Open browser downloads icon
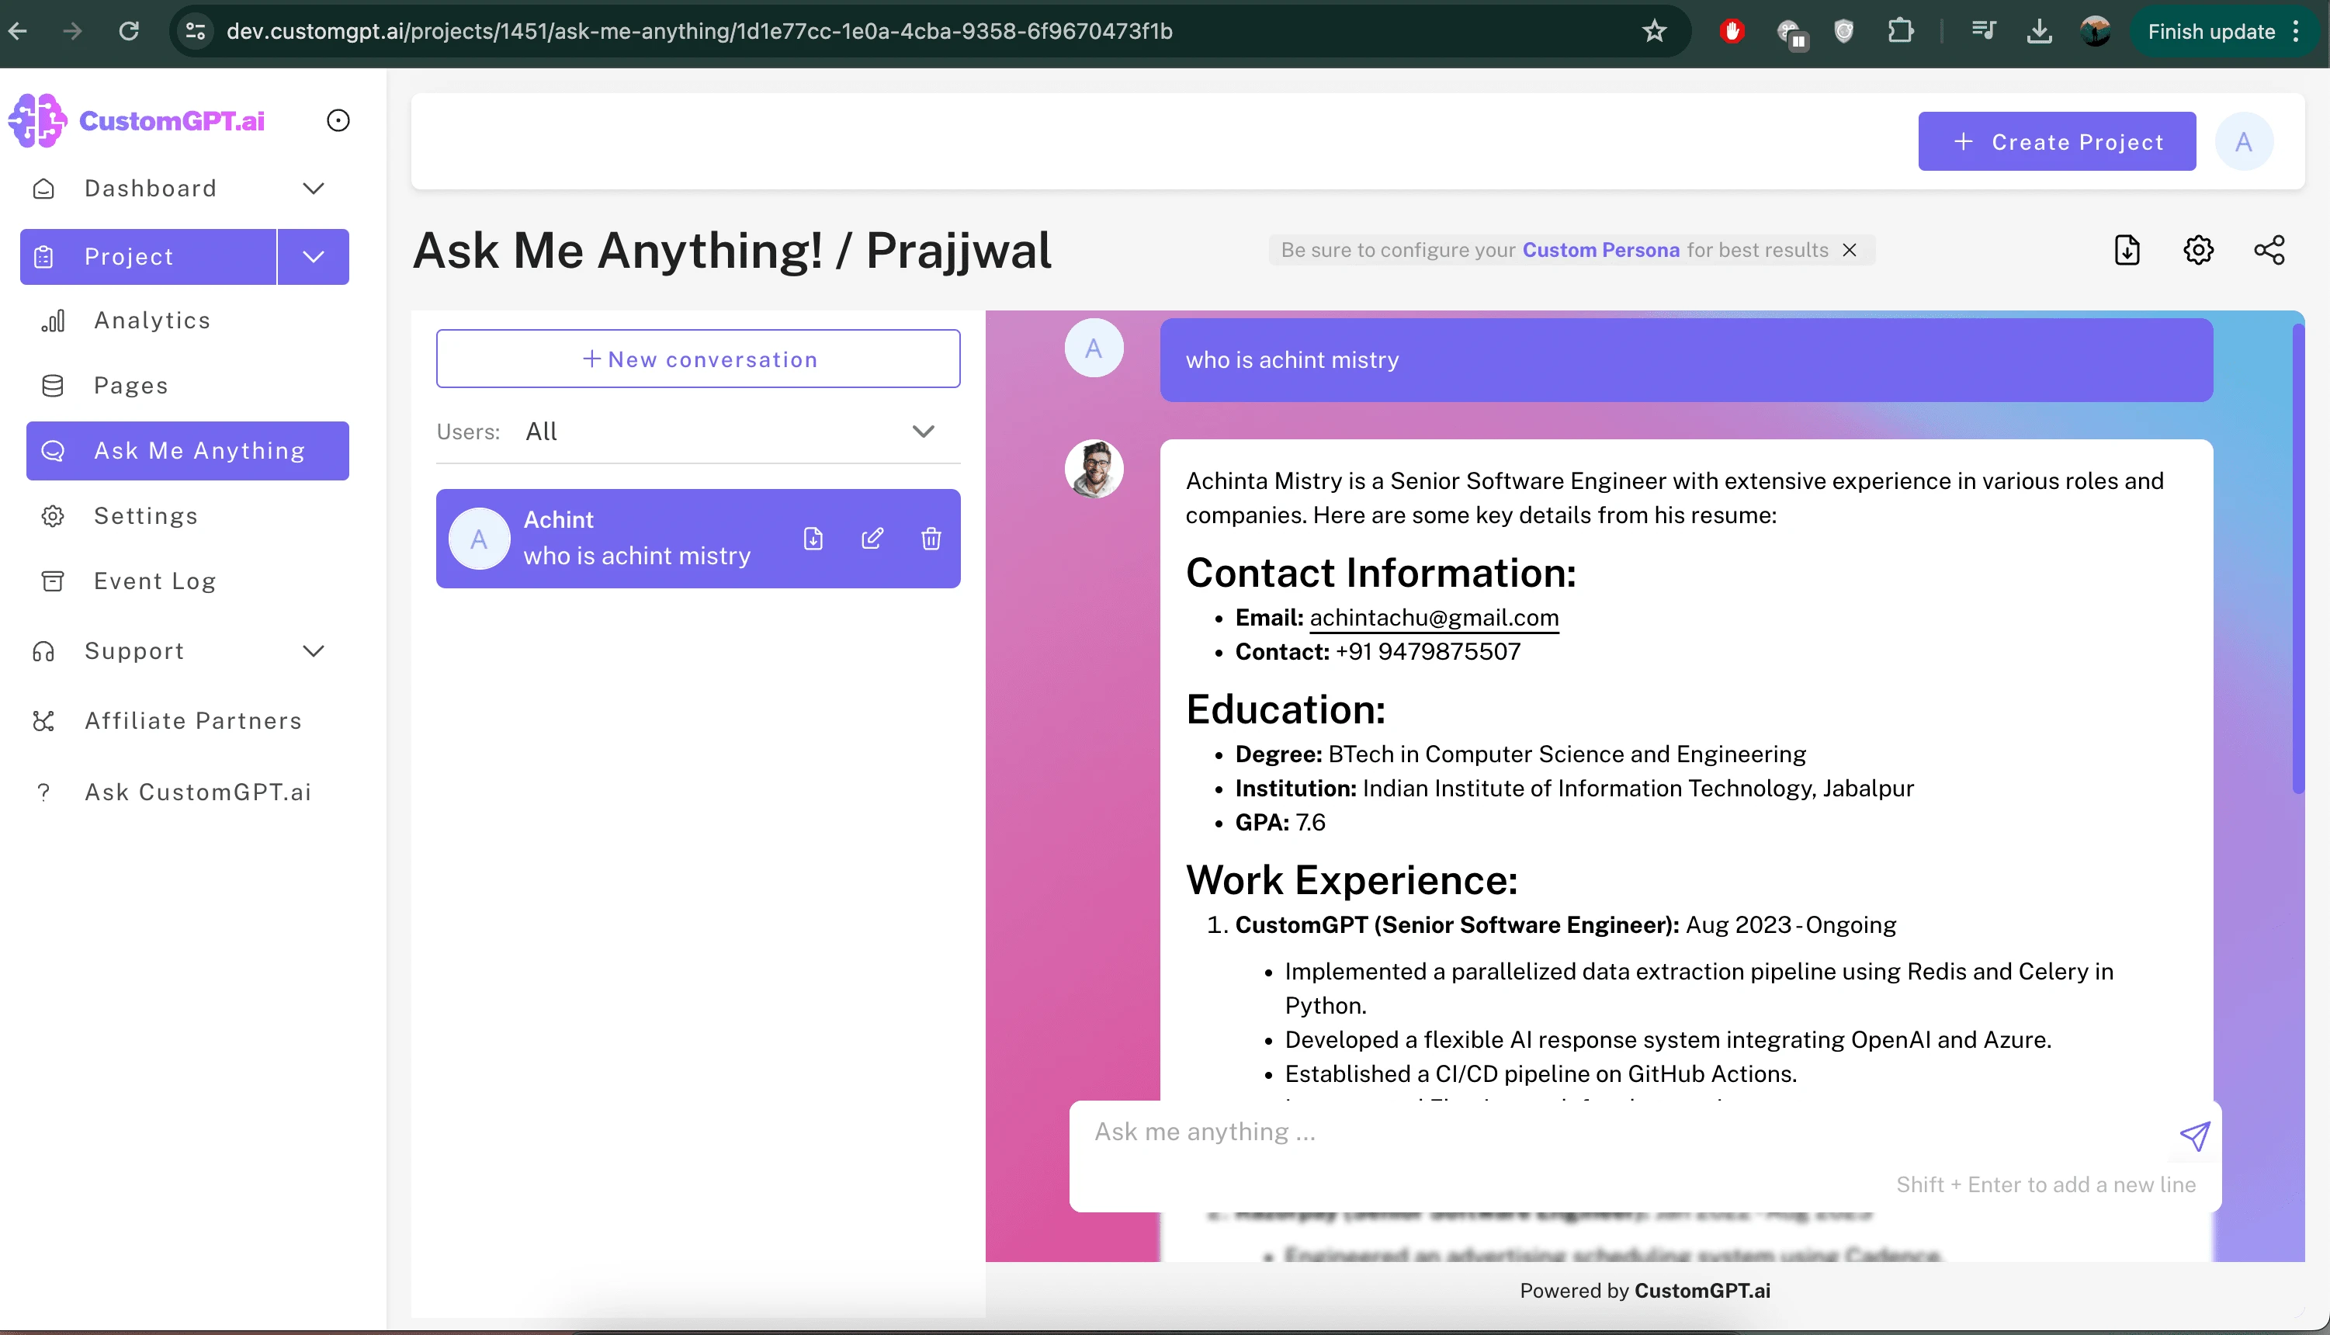 (2040, 31)
